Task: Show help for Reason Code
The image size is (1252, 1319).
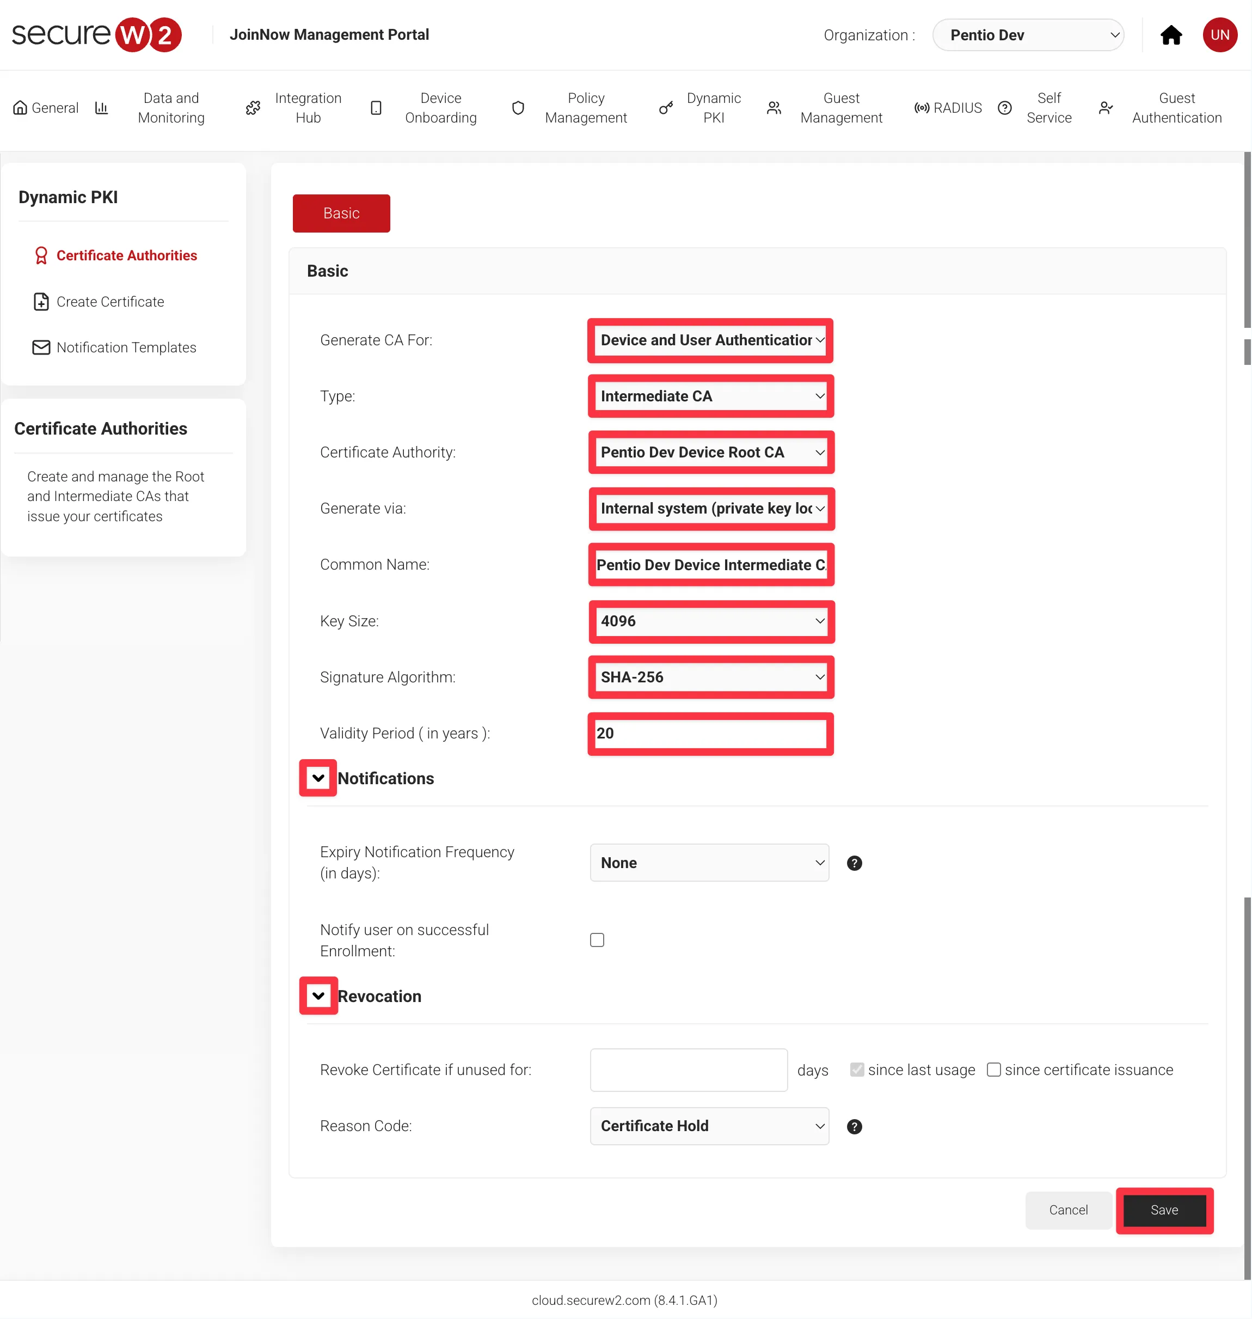Action: coord(854,1127)
